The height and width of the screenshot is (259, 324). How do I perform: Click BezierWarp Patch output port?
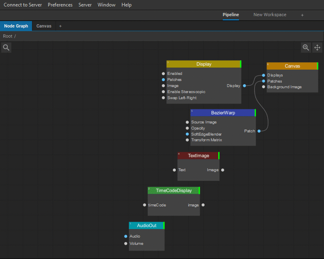point(259,131)
